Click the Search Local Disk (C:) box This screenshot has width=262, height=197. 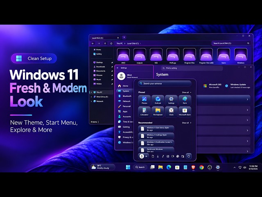[x=231, y=43]
